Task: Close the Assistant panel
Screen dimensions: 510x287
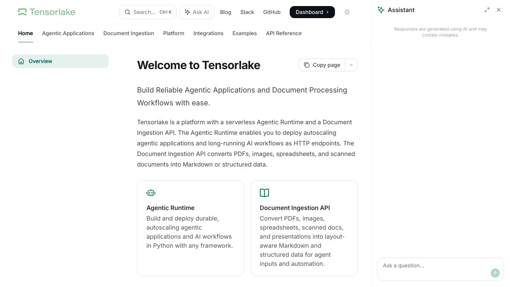Action: (x=499, y=10)
